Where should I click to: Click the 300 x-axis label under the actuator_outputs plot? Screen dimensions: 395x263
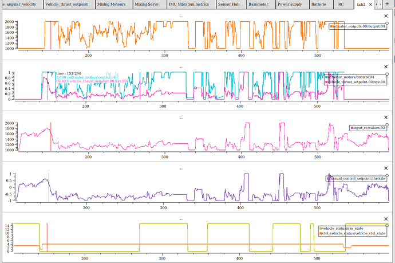(x=164, y=56)
